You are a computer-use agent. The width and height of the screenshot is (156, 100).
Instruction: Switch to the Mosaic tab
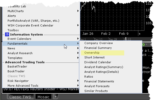tap(43, 97)
